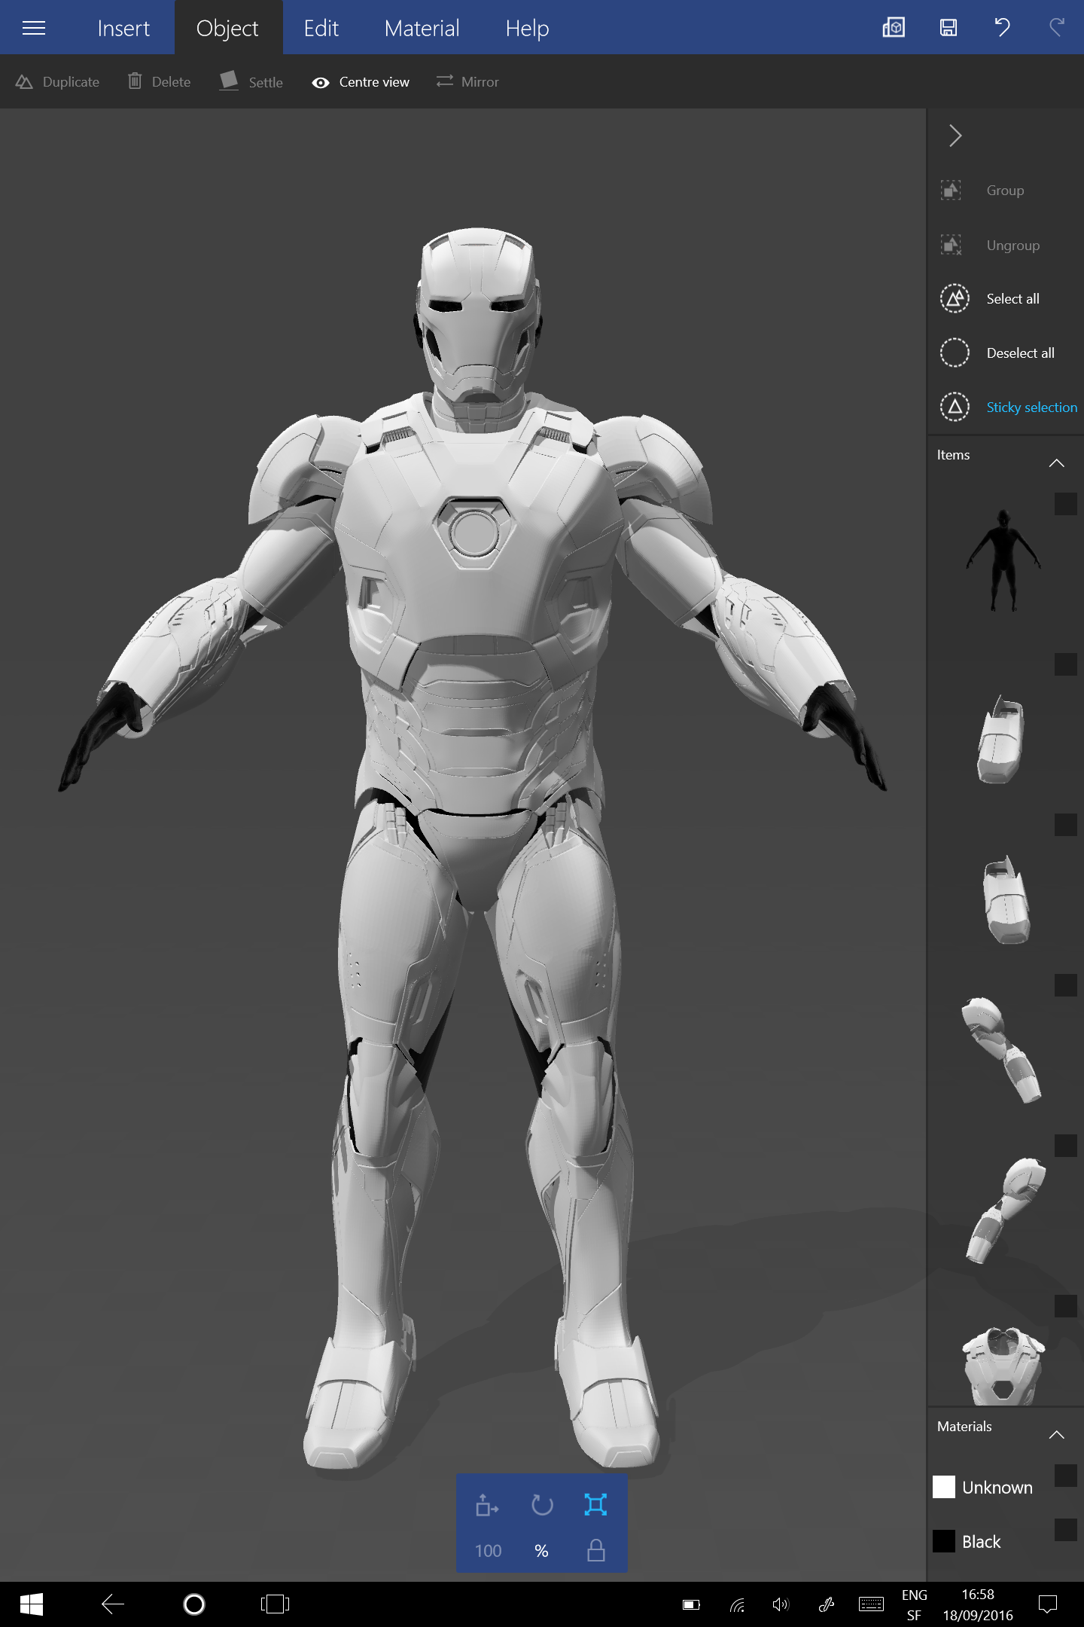The height and width of the screenshot is (1627, 1084).
Task: Open the volume control icon
Action: pyautogui.click(x=781, y=1604)
